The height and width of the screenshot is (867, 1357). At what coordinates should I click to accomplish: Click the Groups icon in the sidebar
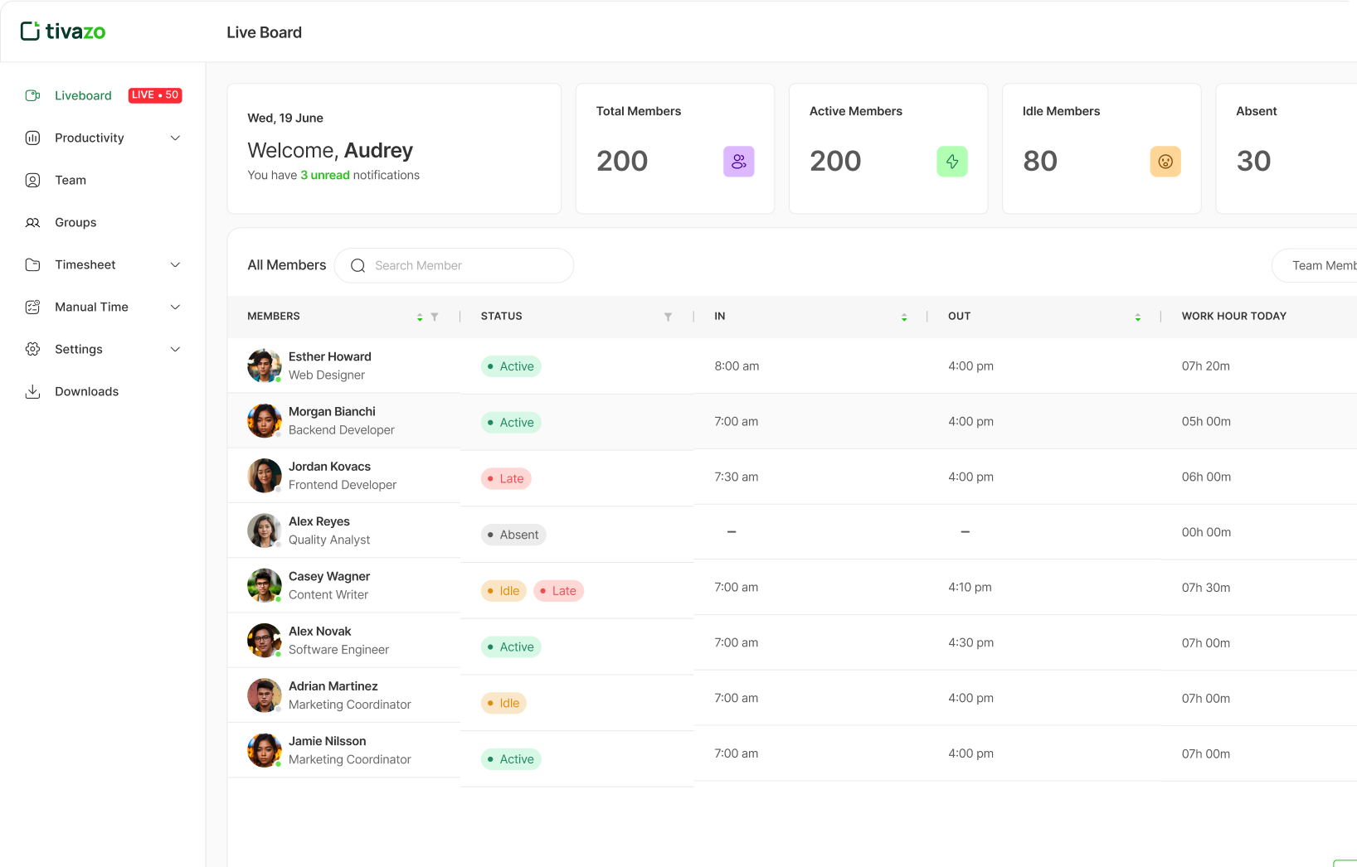point(32,222)
